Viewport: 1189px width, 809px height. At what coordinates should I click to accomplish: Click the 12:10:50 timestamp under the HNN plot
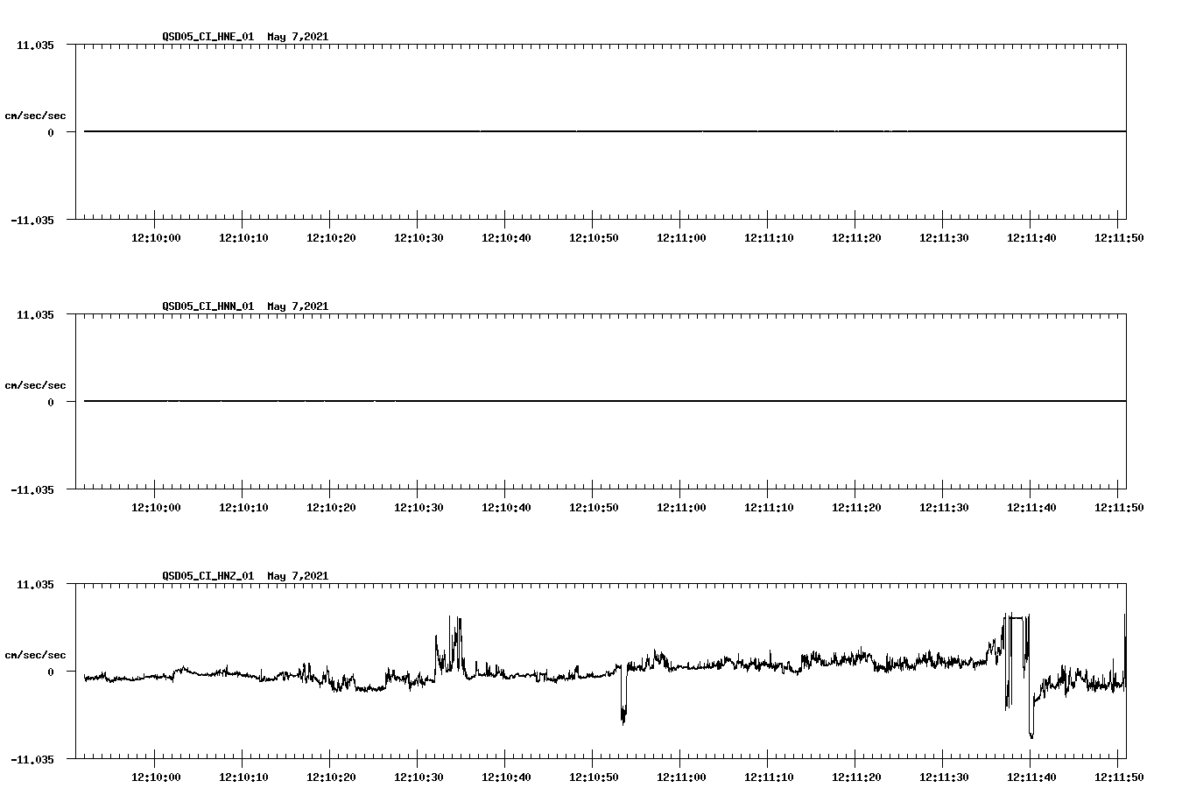[592, 506]
